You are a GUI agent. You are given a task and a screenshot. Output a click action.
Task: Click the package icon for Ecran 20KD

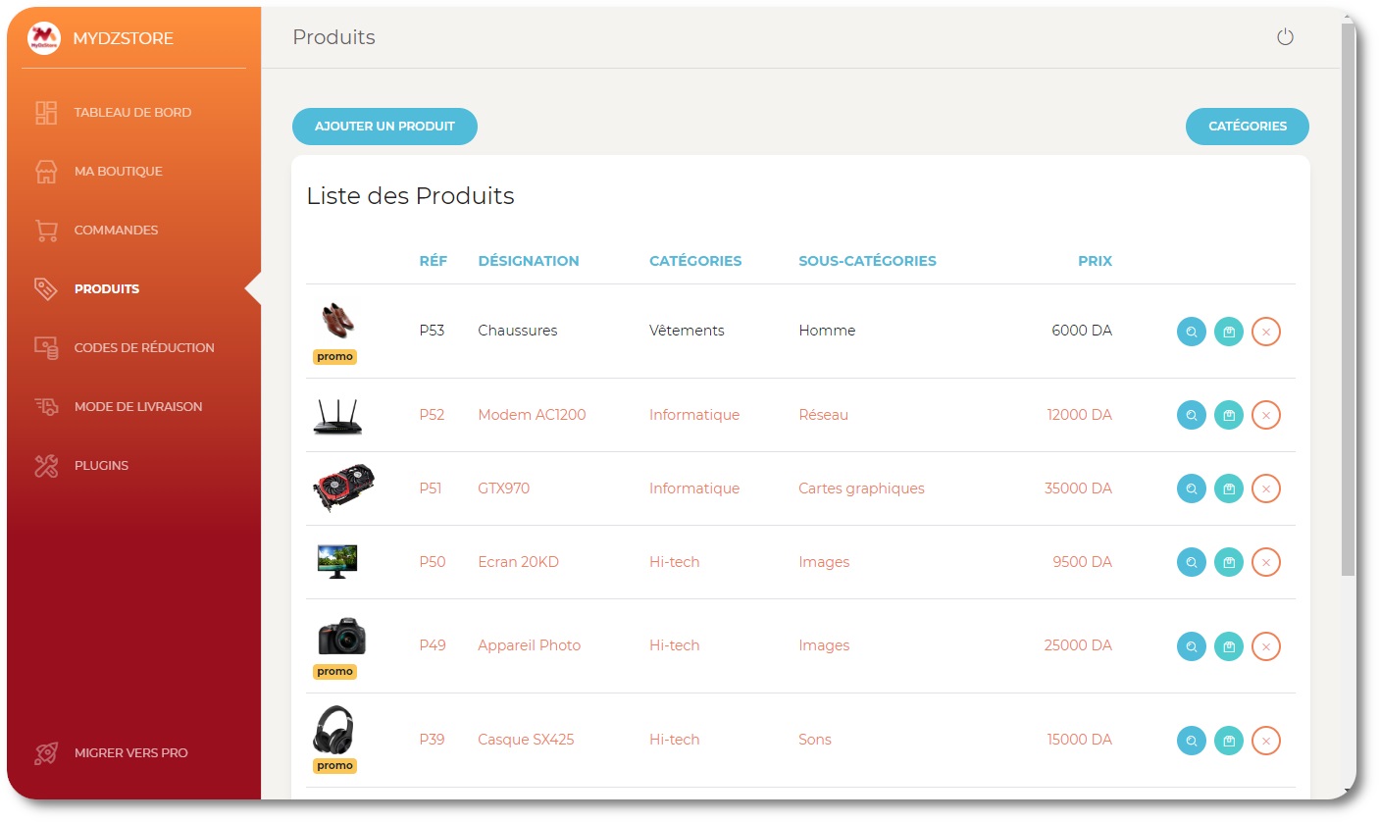click(1229, 562)
